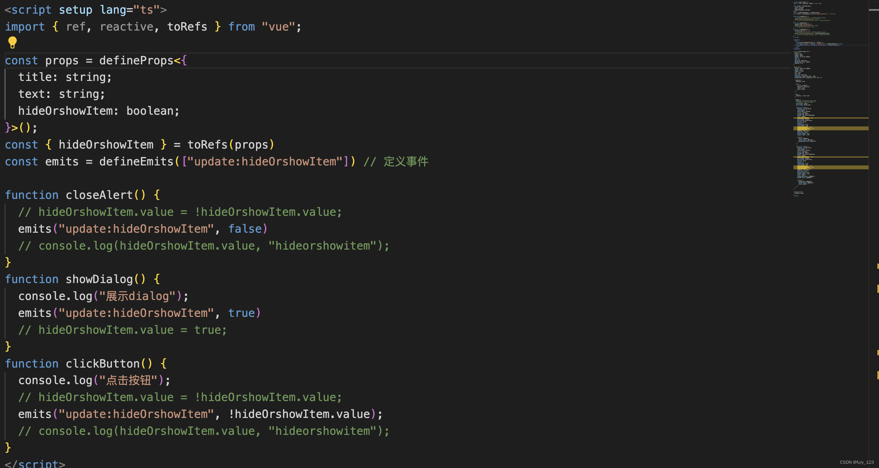Click the '// 定义事件' comment
The image size is (879, 468).
(x=396, y=161)
